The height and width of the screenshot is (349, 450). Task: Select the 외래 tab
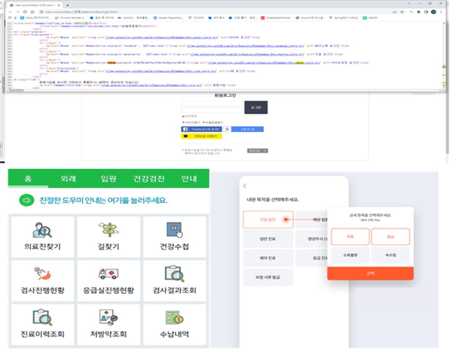pyautogui.click(x=68, y=179)
